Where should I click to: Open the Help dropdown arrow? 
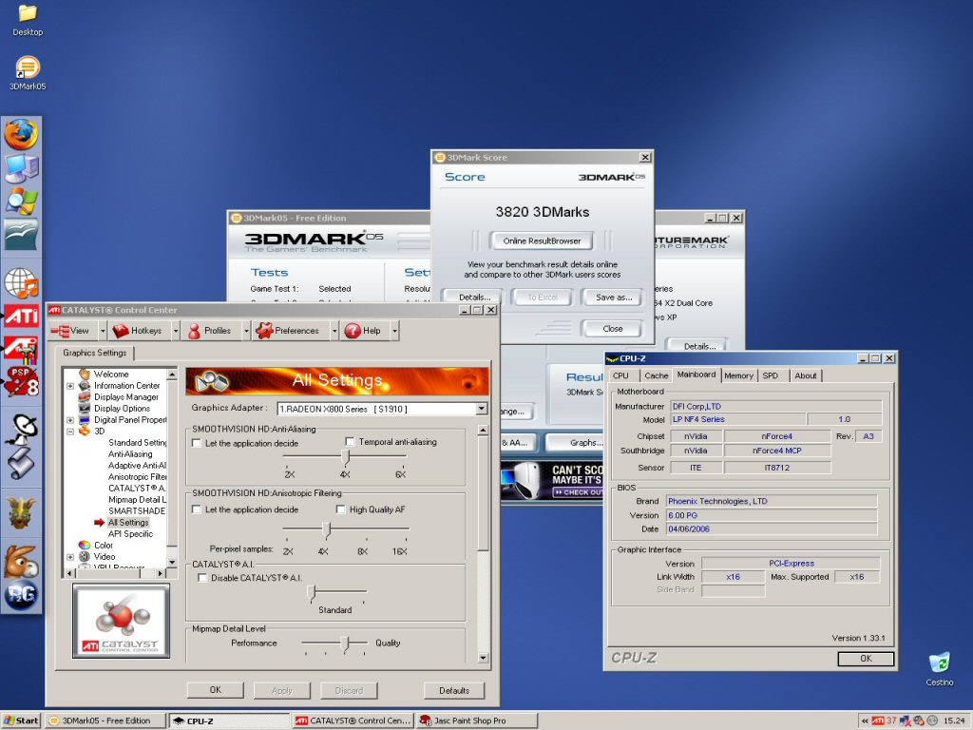394,331
